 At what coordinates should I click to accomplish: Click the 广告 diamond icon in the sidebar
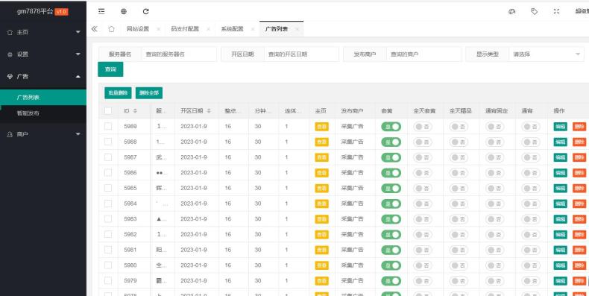point(10,77)
